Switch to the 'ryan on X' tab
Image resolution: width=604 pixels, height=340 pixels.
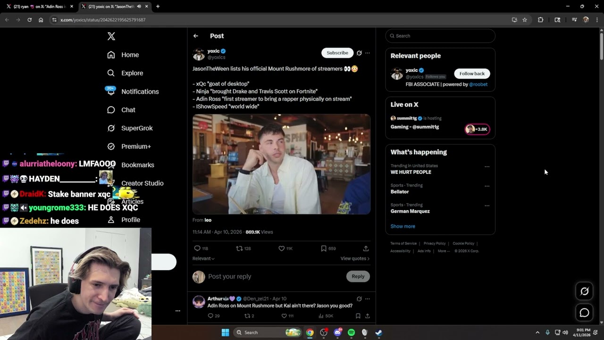(40, 7)
